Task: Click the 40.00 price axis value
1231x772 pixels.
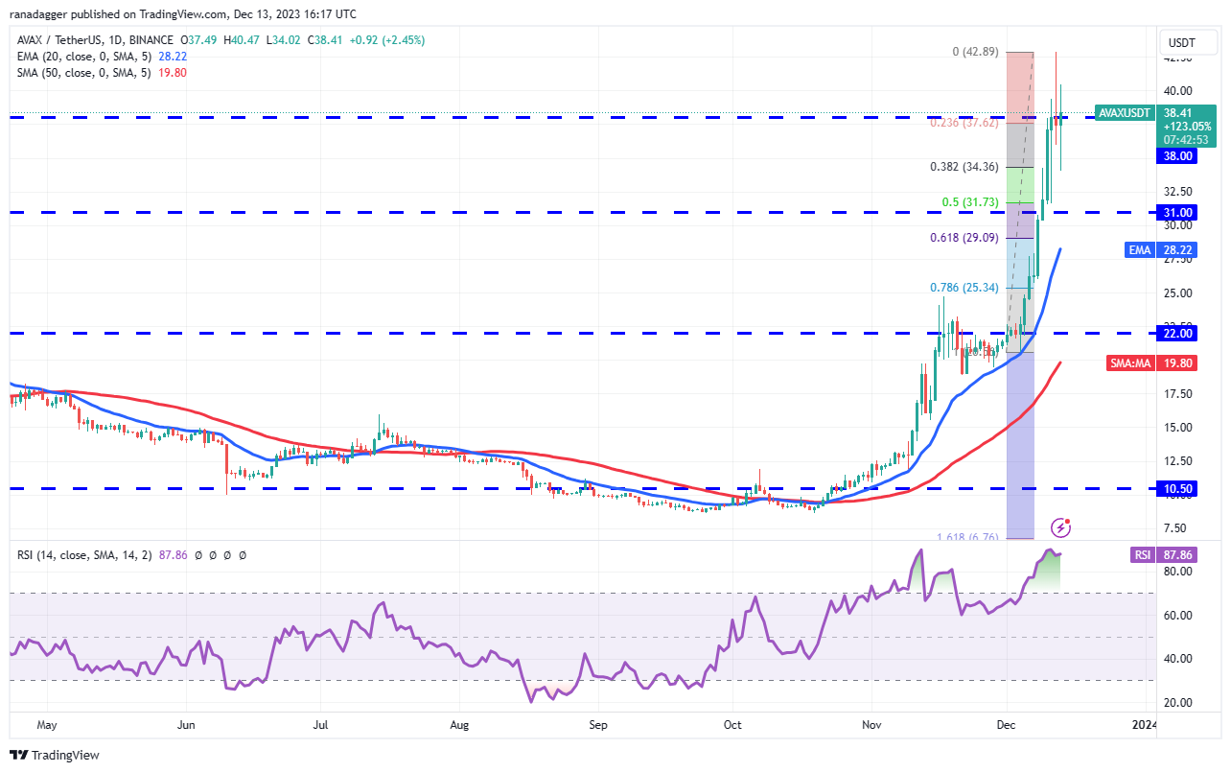Action: [1176, 91]
